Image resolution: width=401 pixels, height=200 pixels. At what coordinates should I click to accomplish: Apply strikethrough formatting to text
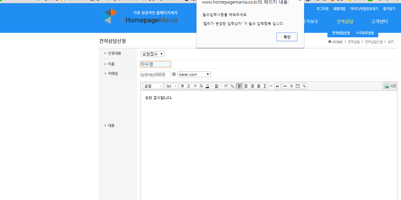click(x=201, y=86)
